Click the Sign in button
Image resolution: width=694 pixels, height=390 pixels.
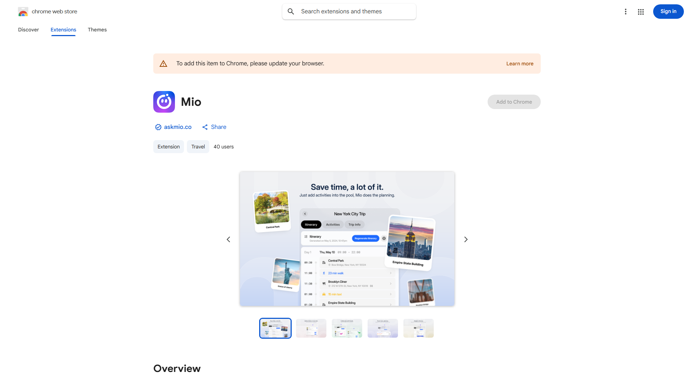(668, 12)
